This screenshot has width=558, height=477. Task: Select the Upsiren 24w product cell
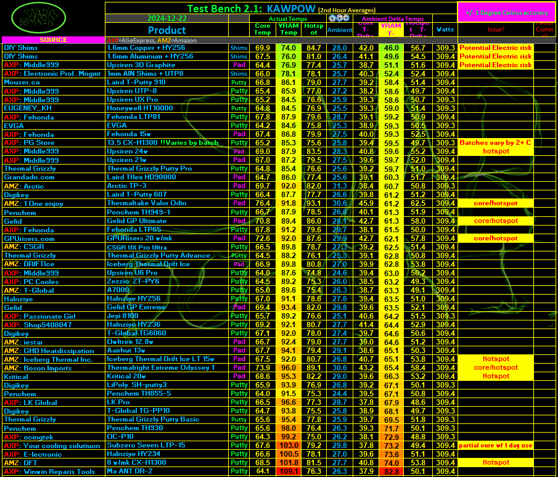167,151
